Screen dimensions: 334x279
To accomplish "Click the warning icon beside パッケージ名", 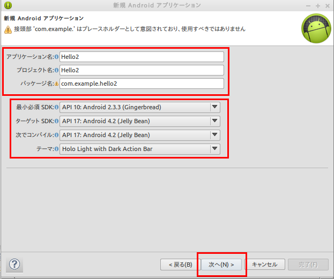I will tap(56, 84).
